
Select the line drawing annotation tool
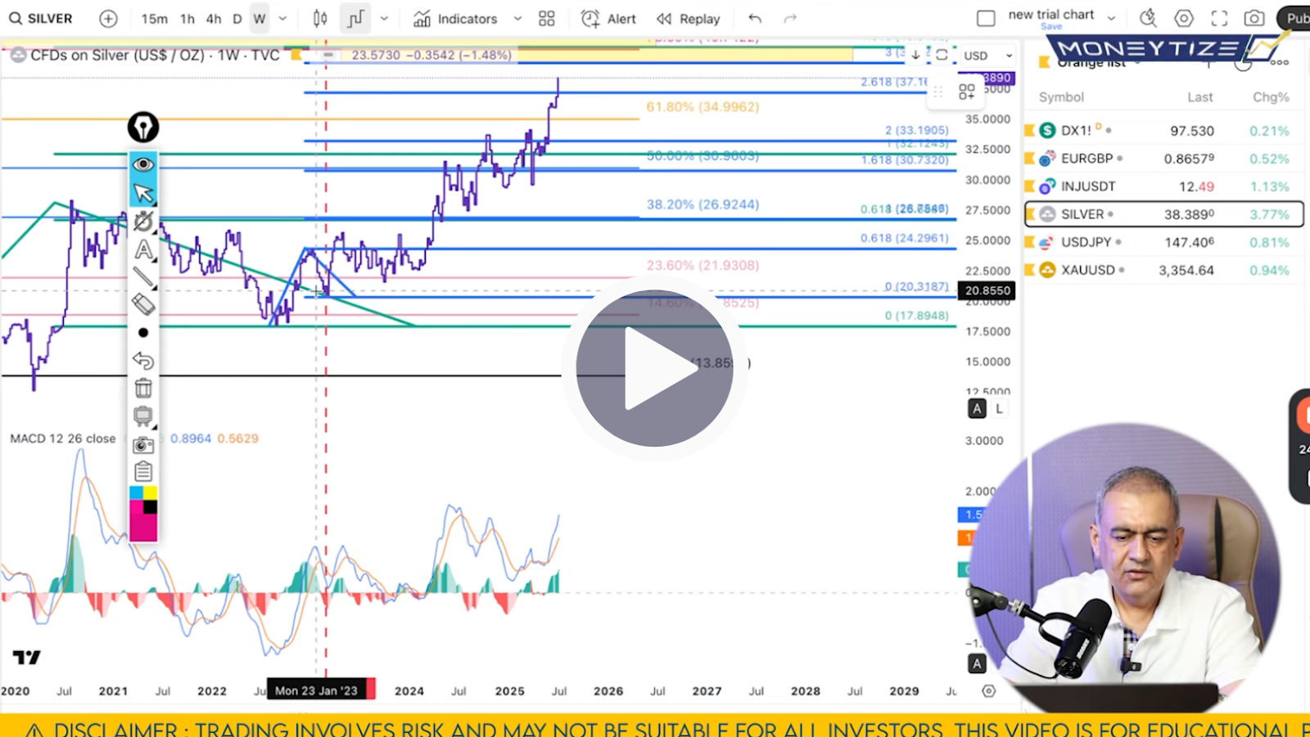point(143,277)
